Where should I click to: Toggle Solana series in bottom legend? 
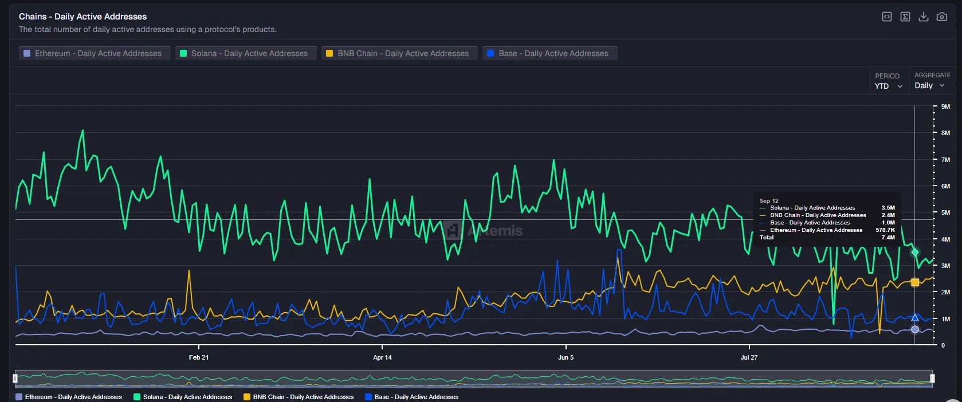point(183,397)
